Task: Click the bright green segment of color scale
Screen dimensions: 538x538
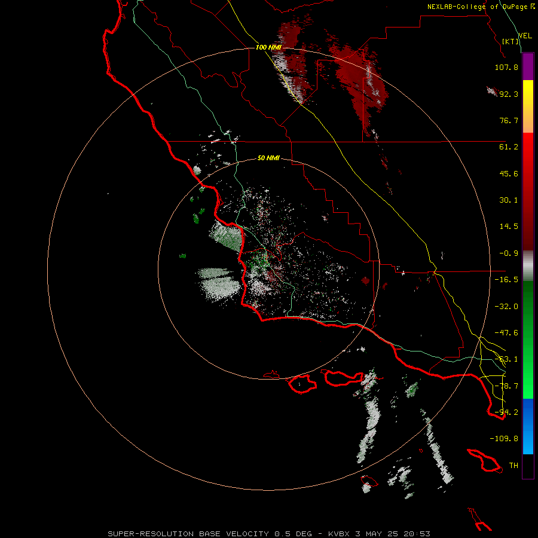Action: tap(528, 370)
